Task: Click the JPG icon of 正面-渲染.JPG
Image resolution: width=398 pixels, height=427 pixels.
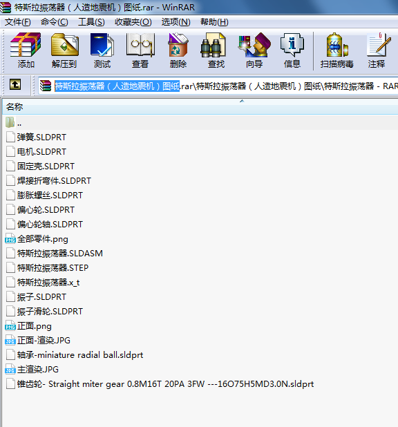Action: pyautogui.click(x=10, y=340)
